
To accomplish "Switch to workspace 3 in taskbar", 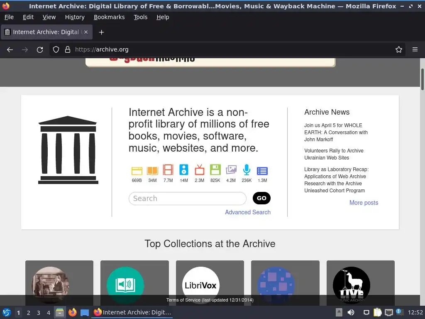I will [39, 313].
